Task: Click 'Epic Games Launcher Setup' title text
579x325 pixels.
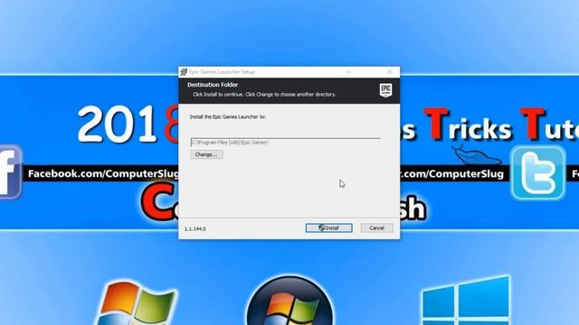Action: coord(222,72)
